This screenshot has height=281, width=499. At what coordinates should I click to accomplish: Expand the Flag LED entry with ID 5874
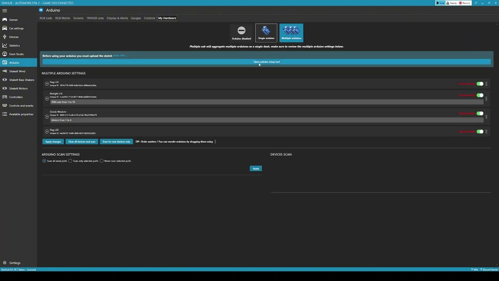(x=47, y=84)
